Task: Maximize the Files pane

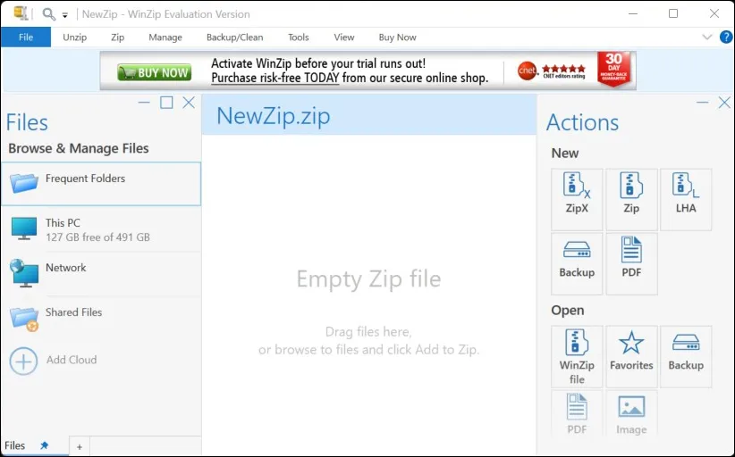Action: 166,103
